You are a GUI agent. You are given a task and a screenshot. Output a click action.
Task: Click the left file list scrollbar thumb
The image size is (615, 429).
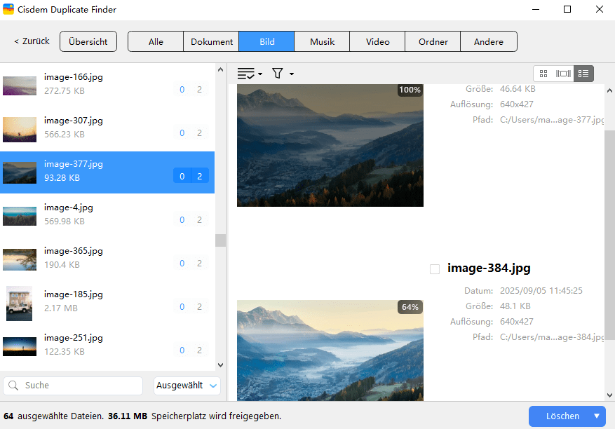[220, 240]
